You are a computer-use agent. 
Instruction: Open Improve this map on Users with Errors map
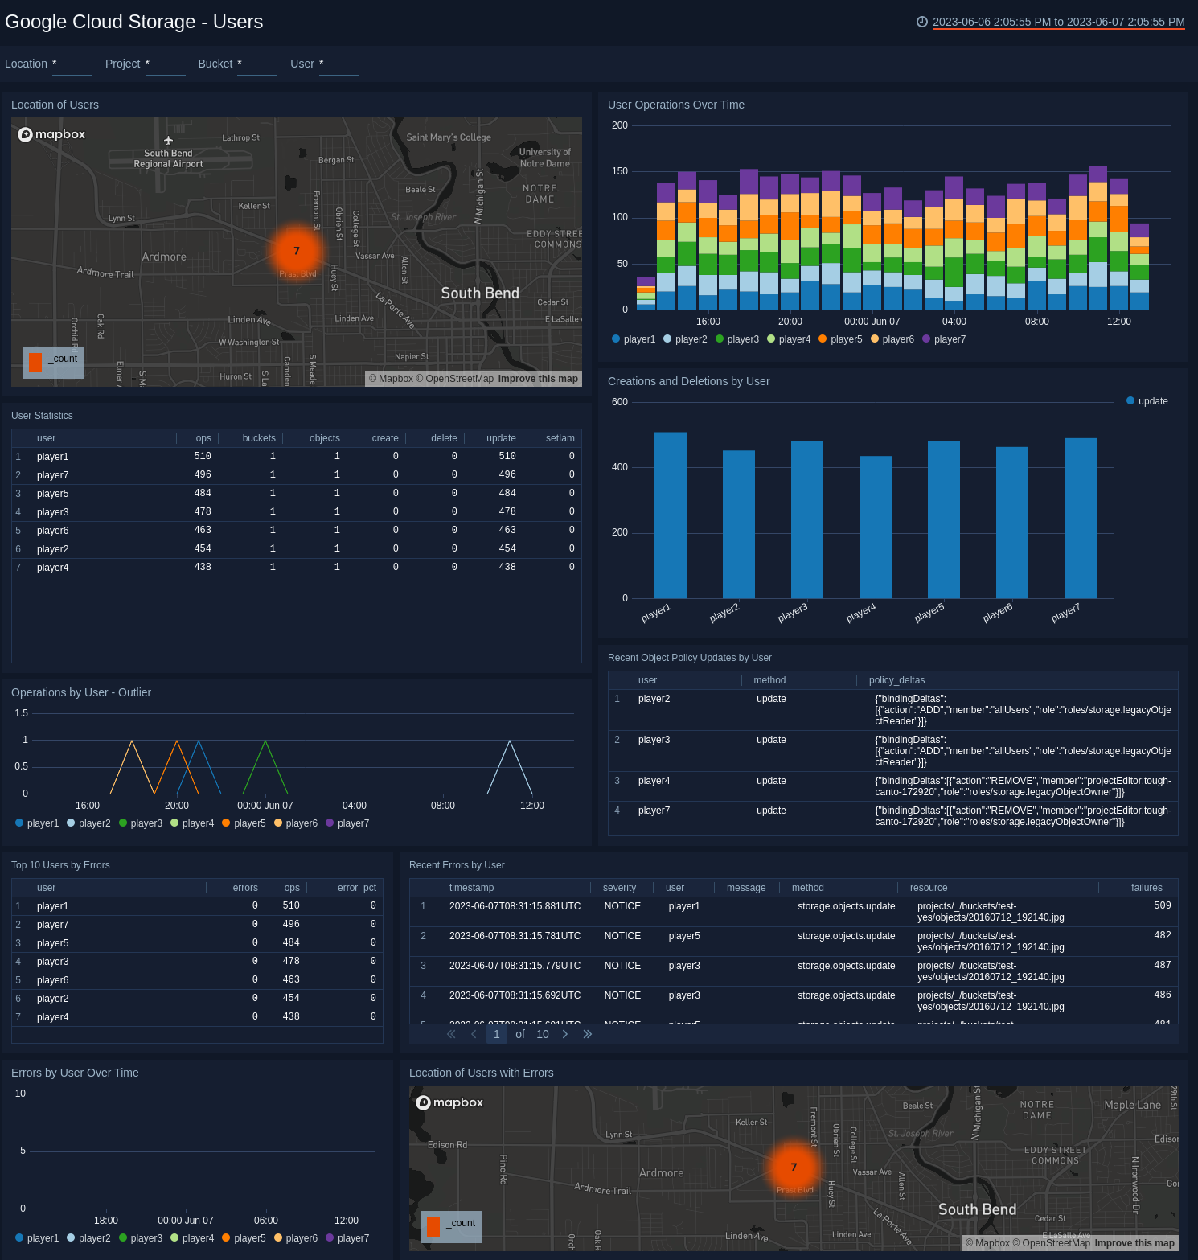[x=1134, y=1243]
